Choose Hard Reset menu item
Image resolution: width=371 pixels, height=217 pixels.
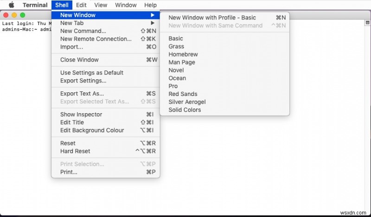coord(75,151)
